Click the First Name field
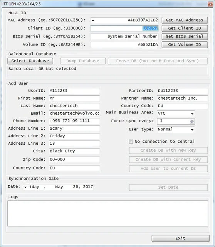The image size is (215, 247). tap(74, 98)
